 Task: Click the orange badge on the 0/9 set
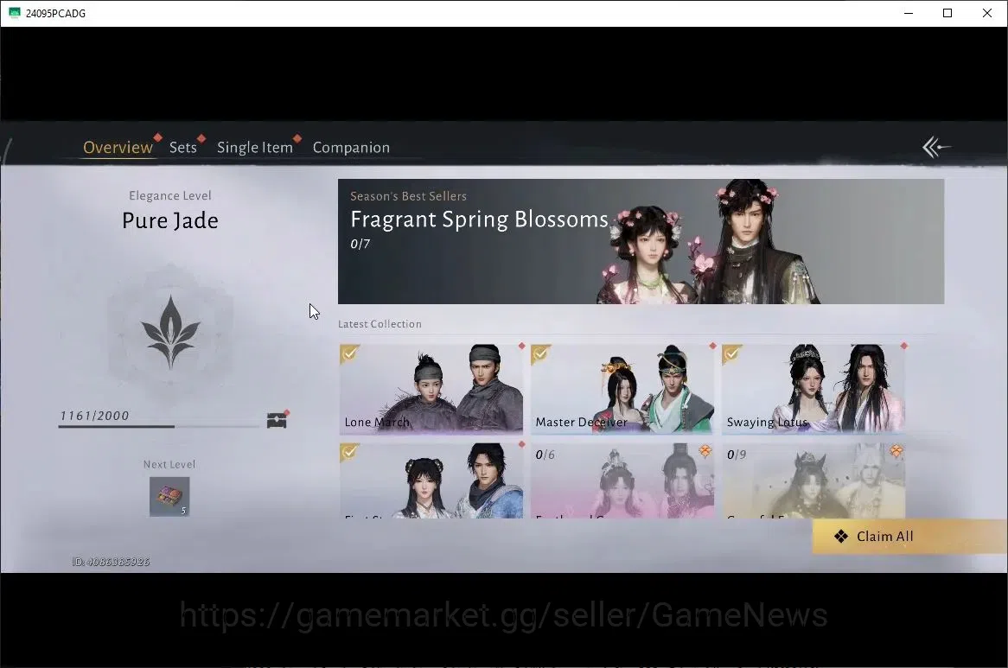point(896,452)
